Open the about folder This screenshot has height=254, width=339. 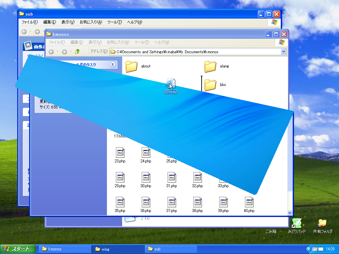click(x=131, y=66)
